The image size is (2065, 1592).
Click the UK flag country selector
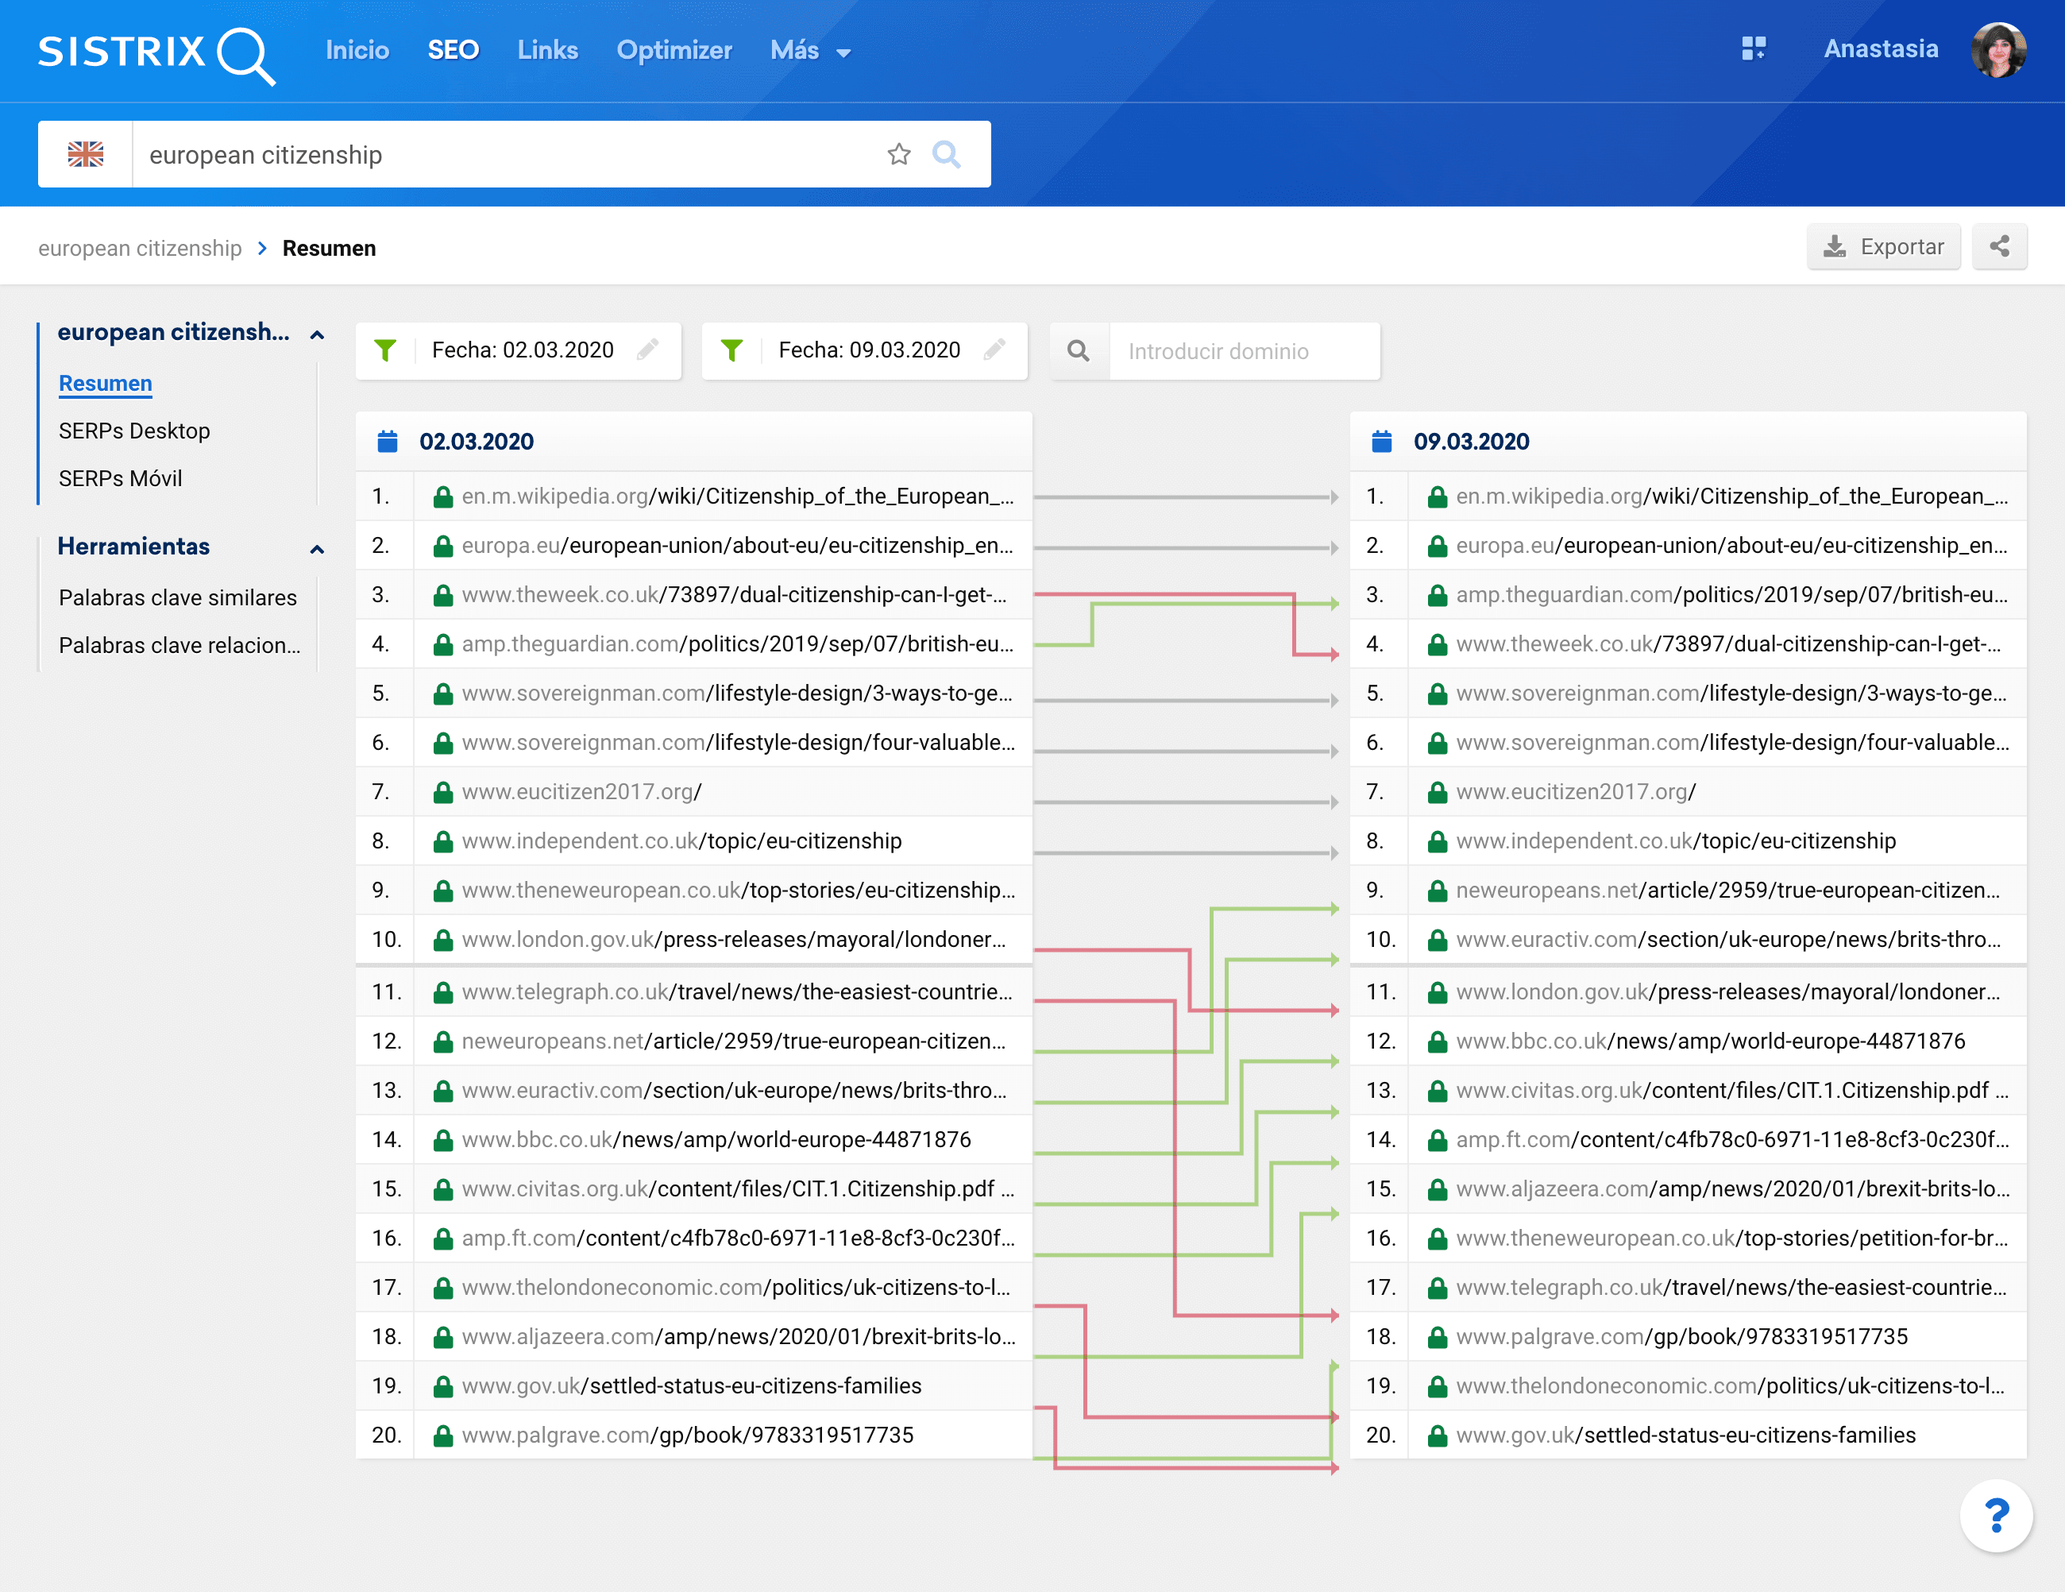(85, 154)
